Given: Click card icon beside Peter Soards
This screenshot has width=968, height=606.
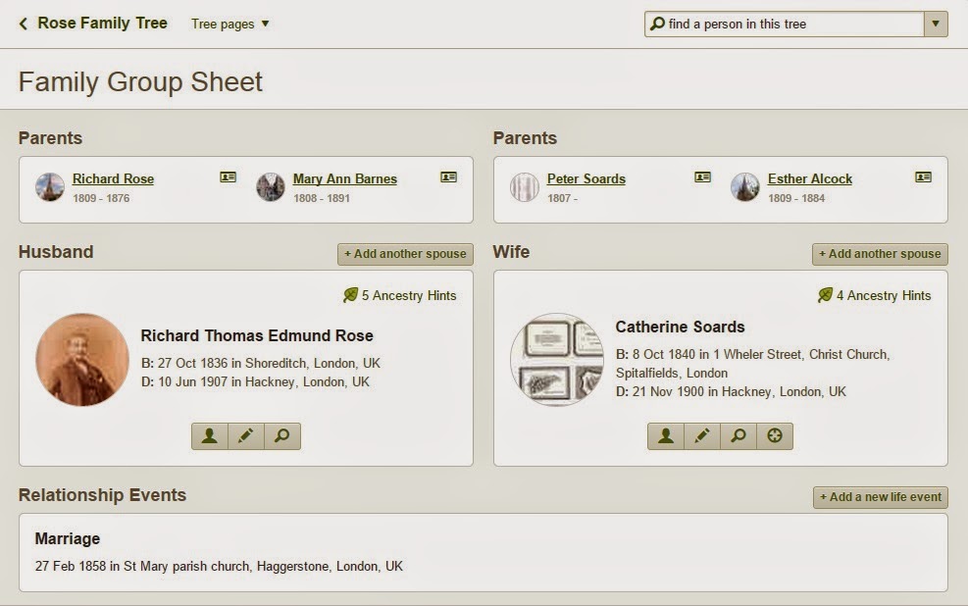Looking at the screenshot, I should point(702,177).
